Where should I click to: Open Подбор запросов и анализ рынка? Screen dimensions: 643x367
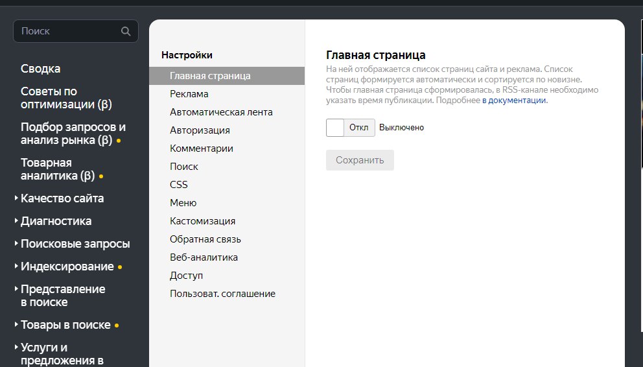click(73, 134)
